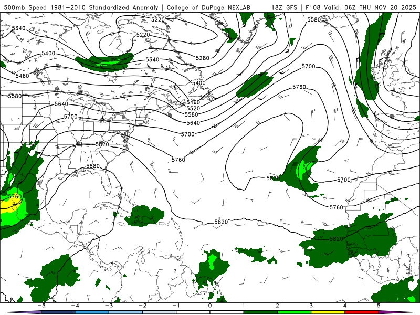Click the colorbar tick label '-1'
Image resolution: width=420 pixels, height=315 pixels.
click(x=176, y=306)
